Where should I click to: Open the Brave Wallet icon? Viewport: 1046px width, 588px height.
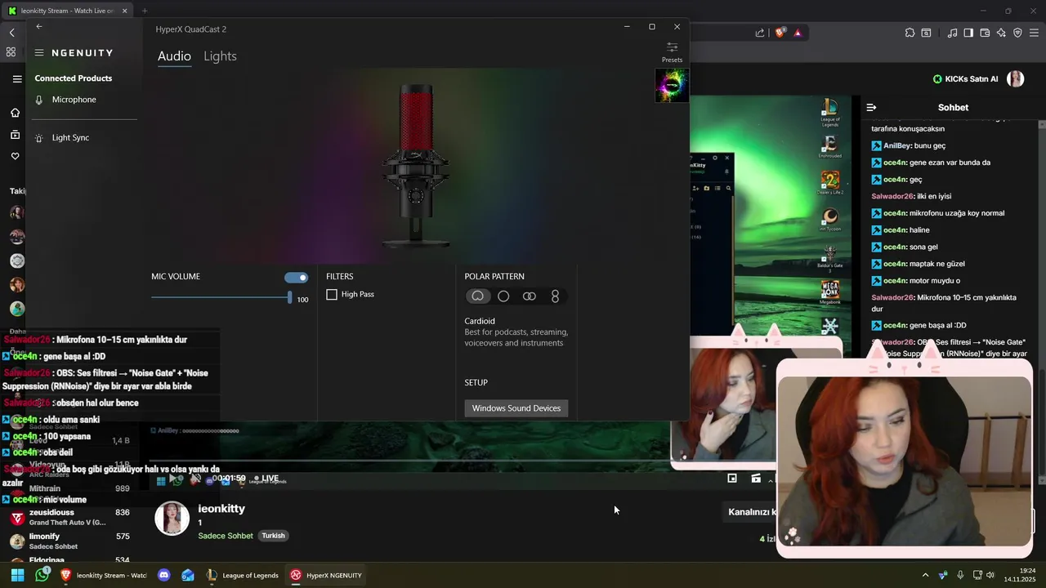[x=985, y=33]
